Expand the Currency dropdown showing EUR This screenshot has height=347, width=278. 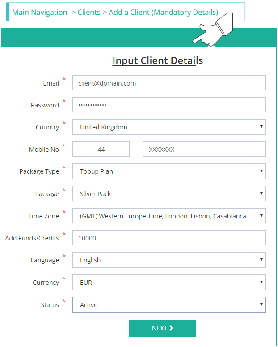coord(169,283)
